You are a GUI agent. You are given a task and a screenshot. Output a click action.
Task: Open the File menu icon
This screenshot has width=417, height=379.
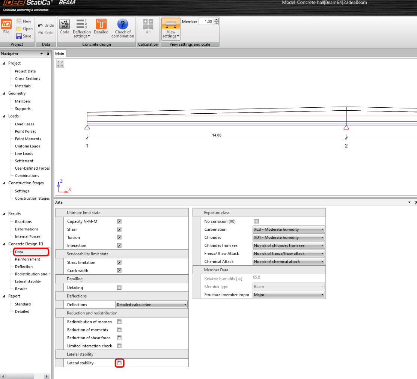pyautogui.click(x=6, y=25)
